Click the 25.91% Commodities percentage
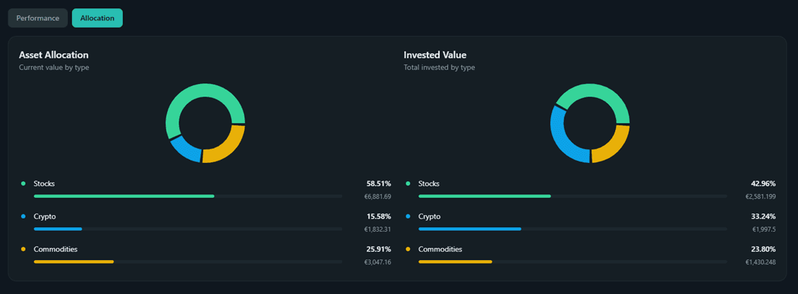This screenshot has width=798, height=294. [379, 250]
